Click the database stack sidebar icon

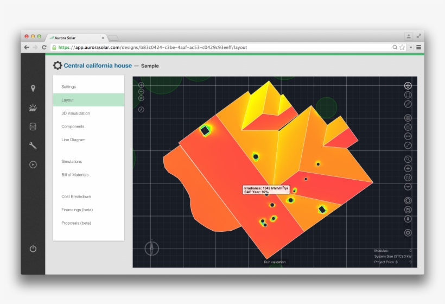[33, 126]
